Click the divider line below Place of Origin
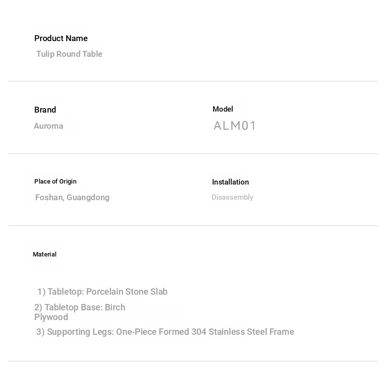The image size is (387, 372). point(193,226)
